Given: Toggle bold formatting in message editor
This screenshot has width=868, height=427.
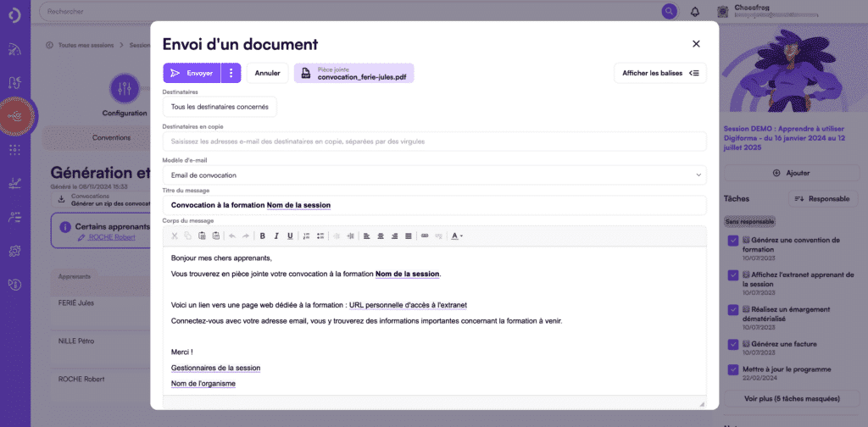Looking at the screenshot, I should tap(263, 236).
